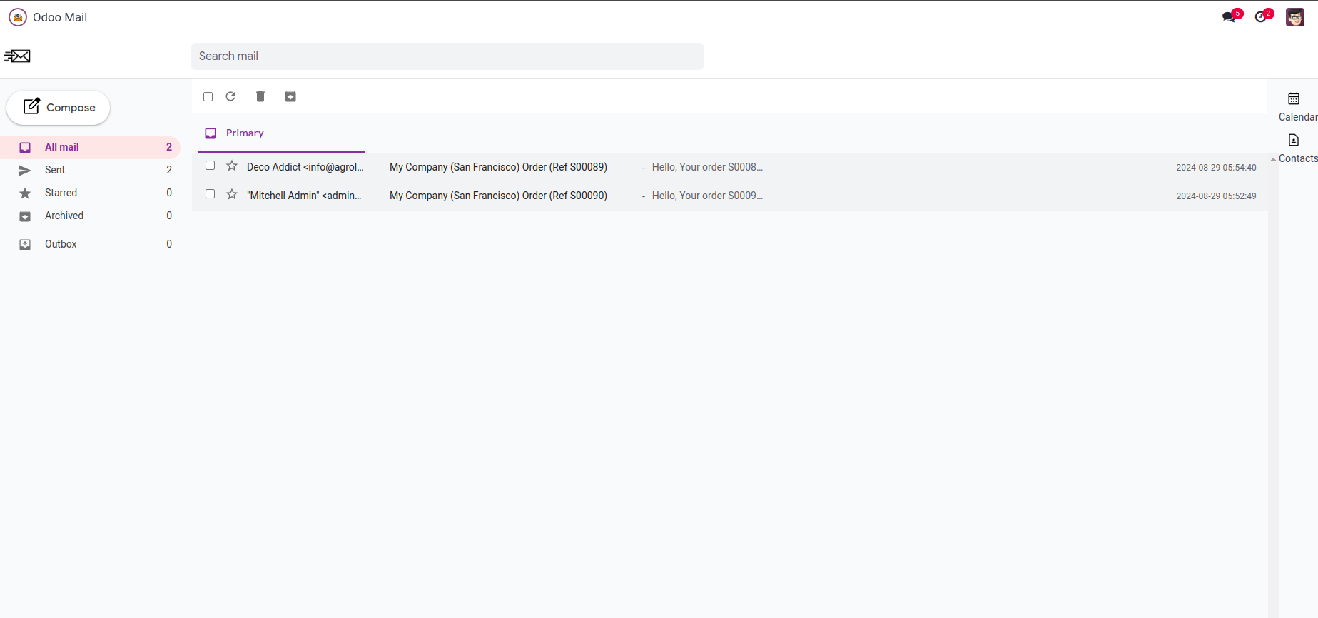Click the refresh mail icon

click(230, 96)
